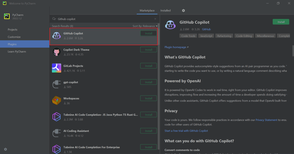
Task: Select Copilot Dark Theme plugin name
Action: 76,50
